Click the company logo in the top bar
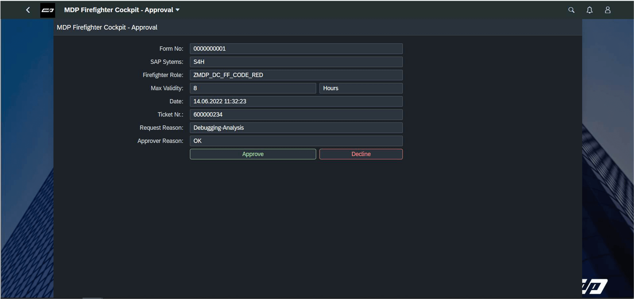The image size is (634, 299). pos(48,10)
